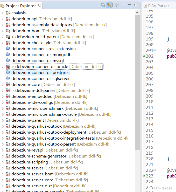Toggle Link with Editor button
The height and width of the screenshot is (192, 176).
[109, 5]
